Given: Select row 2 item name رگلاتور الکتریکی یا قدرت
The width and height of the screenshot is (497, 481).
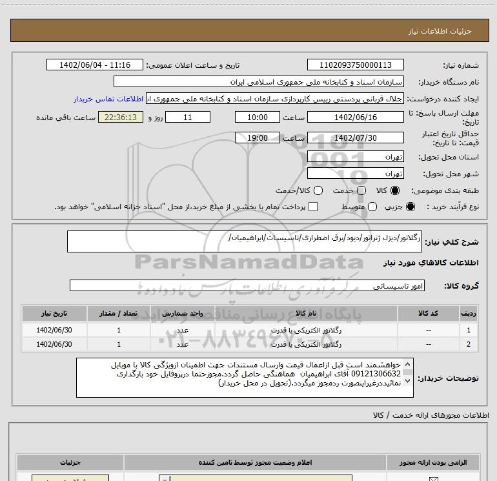Looking at the screenshot, I should click(x=306, y=344).
